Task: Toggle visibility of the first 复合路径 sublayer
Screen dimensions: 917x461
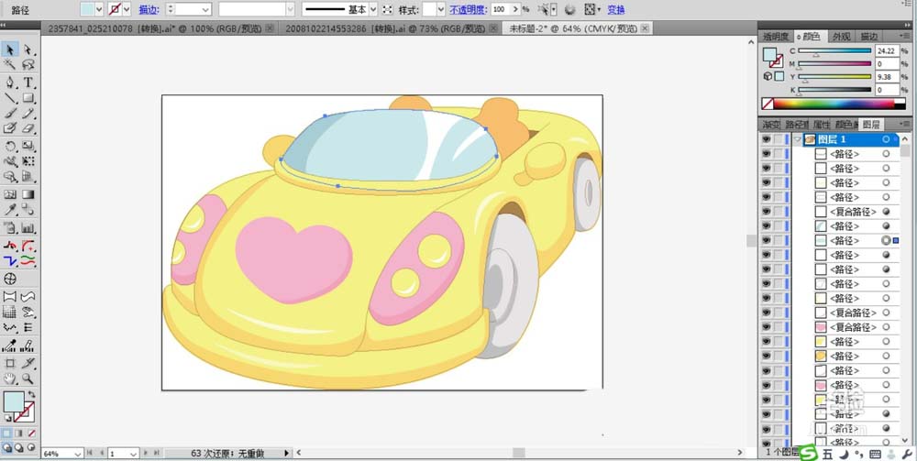Action: tap(767, 212)
